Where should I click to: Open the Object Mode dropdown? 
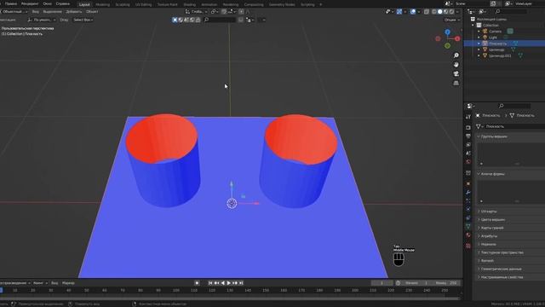(14, 11)
